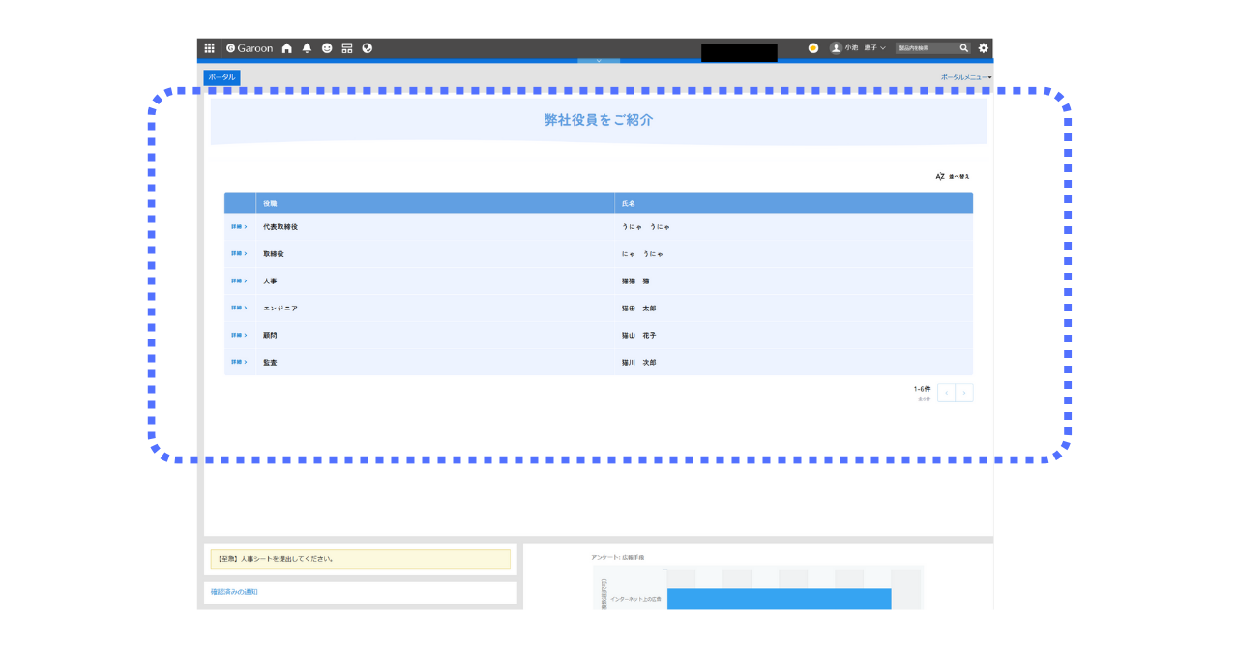1238x648 pixels.
Task: Start a search using the magnifier icon
Action: tap(963, 47)
